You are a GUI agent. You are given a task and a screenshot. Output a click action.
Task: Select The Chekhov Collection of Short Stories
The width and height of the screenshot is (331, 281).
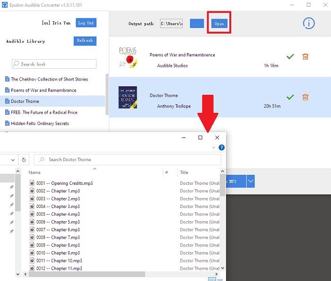[49, 79]
